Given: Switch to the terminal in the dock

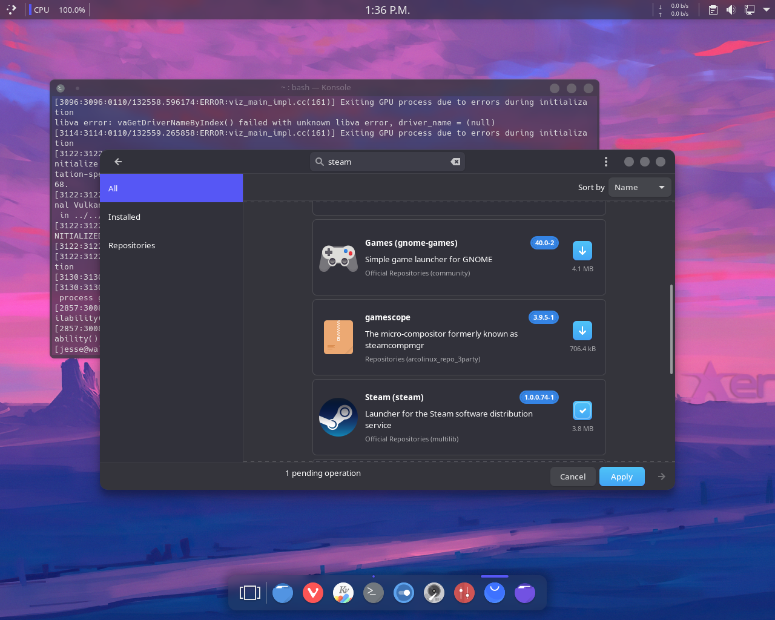Looking at the screenshot, I should [x=374, y=593].
